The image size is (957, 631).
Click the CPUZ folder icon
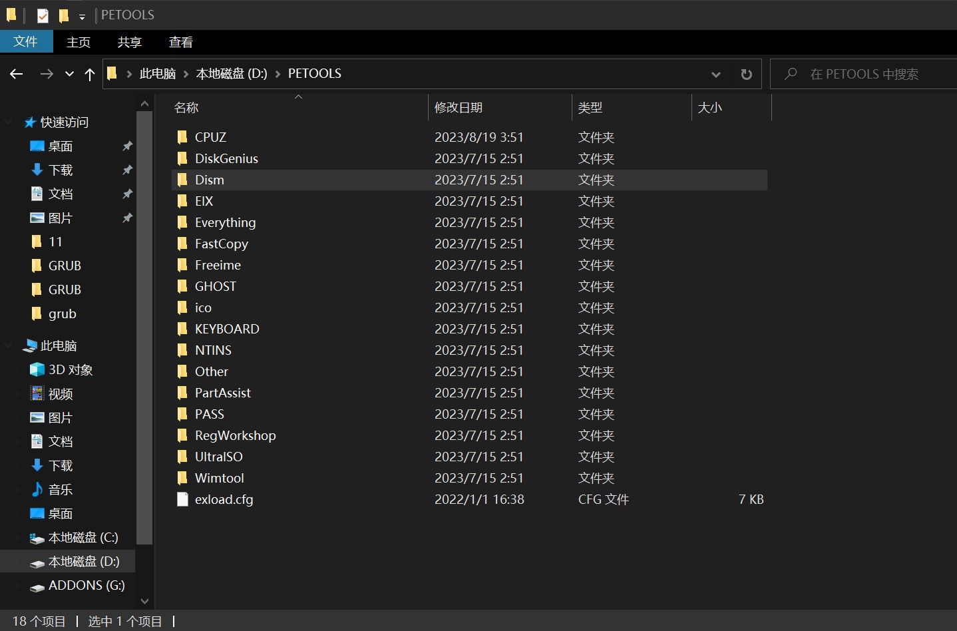(182, 137)
